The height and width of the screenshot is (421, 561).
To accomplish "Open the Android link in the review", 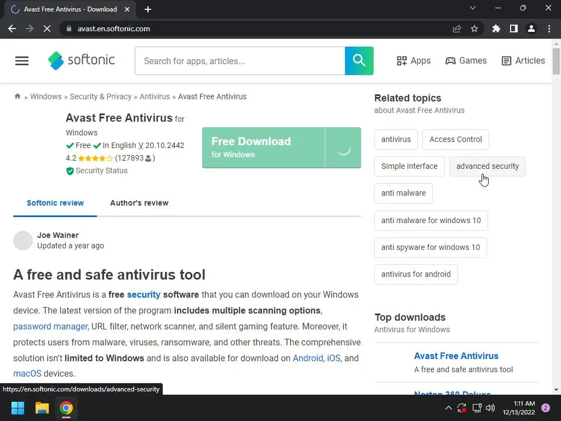I will (308, 358).
